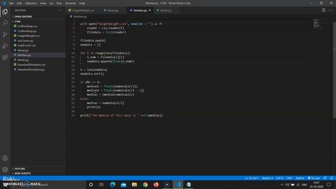
Task: Open the Explorer view in activity bar
Action: point(5,12)
